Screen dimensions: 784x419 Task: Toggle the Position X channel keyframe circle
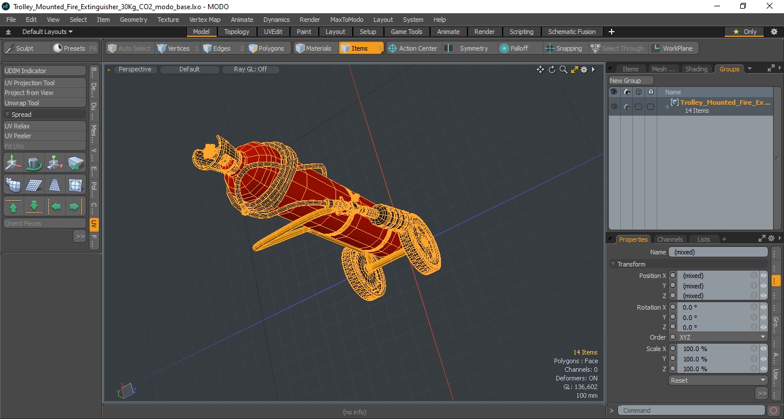click(672, 276)
